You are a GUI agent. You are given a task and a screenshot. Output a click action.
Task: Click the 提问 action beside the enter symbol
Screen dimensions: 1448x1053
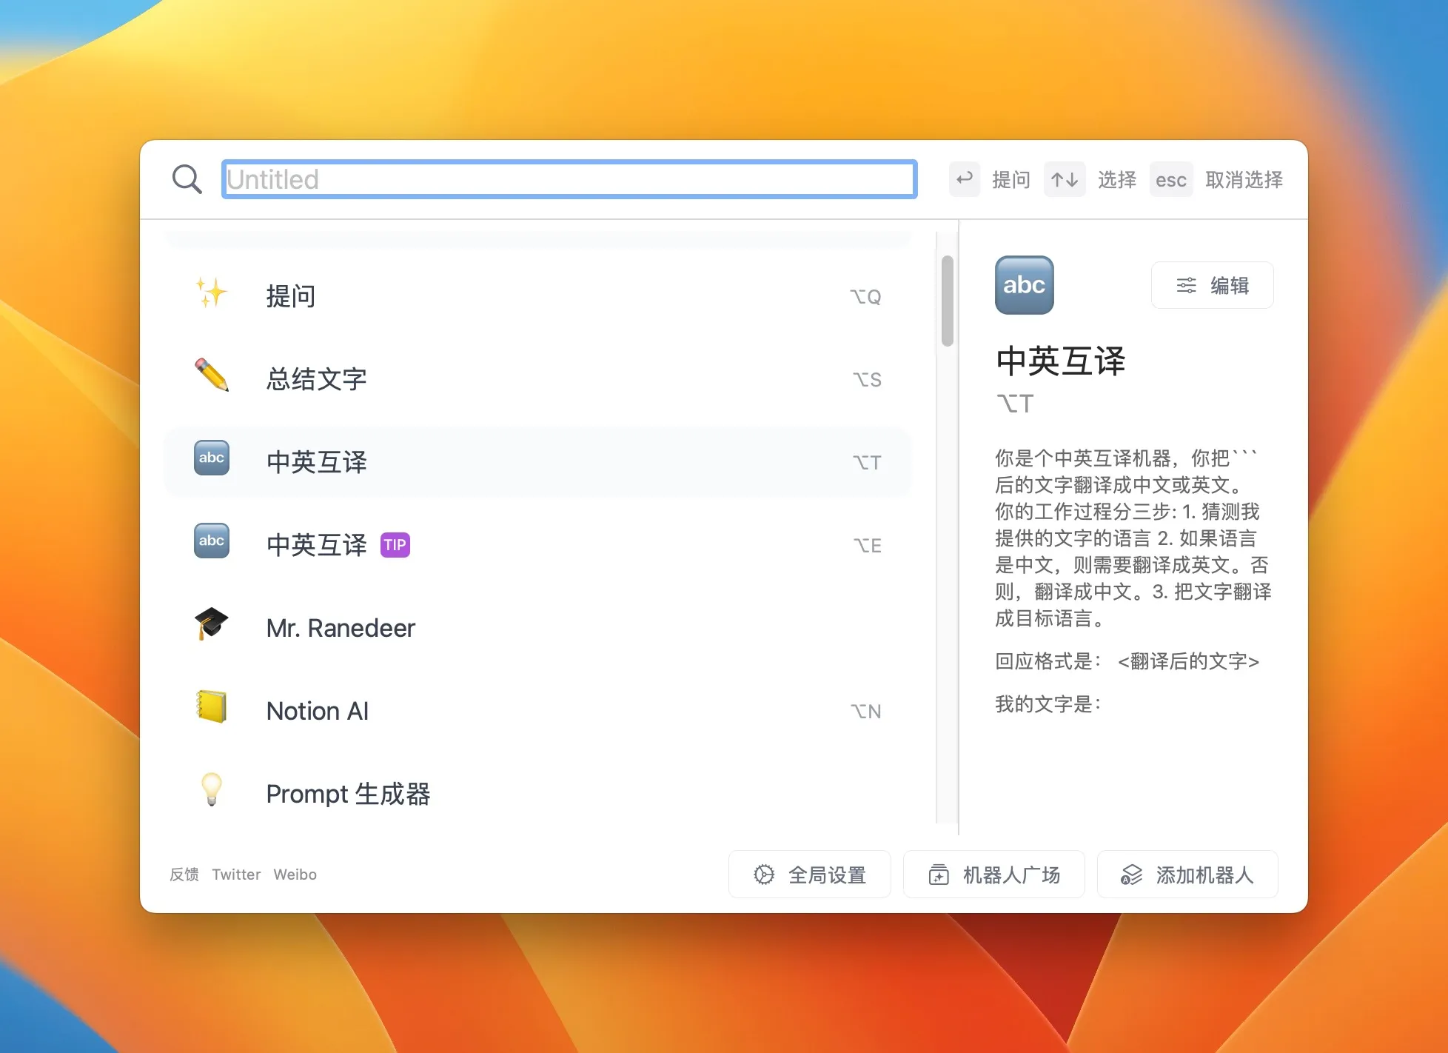1011,179
